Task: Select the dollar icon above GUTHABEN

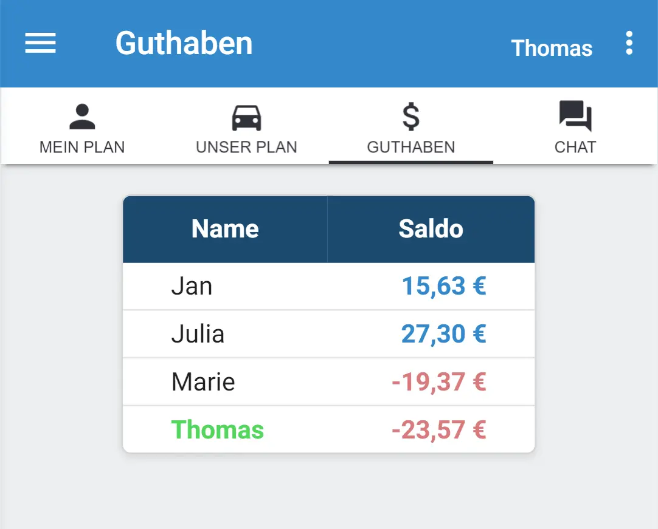Action: pyautogui.click(x=411, y=117)
